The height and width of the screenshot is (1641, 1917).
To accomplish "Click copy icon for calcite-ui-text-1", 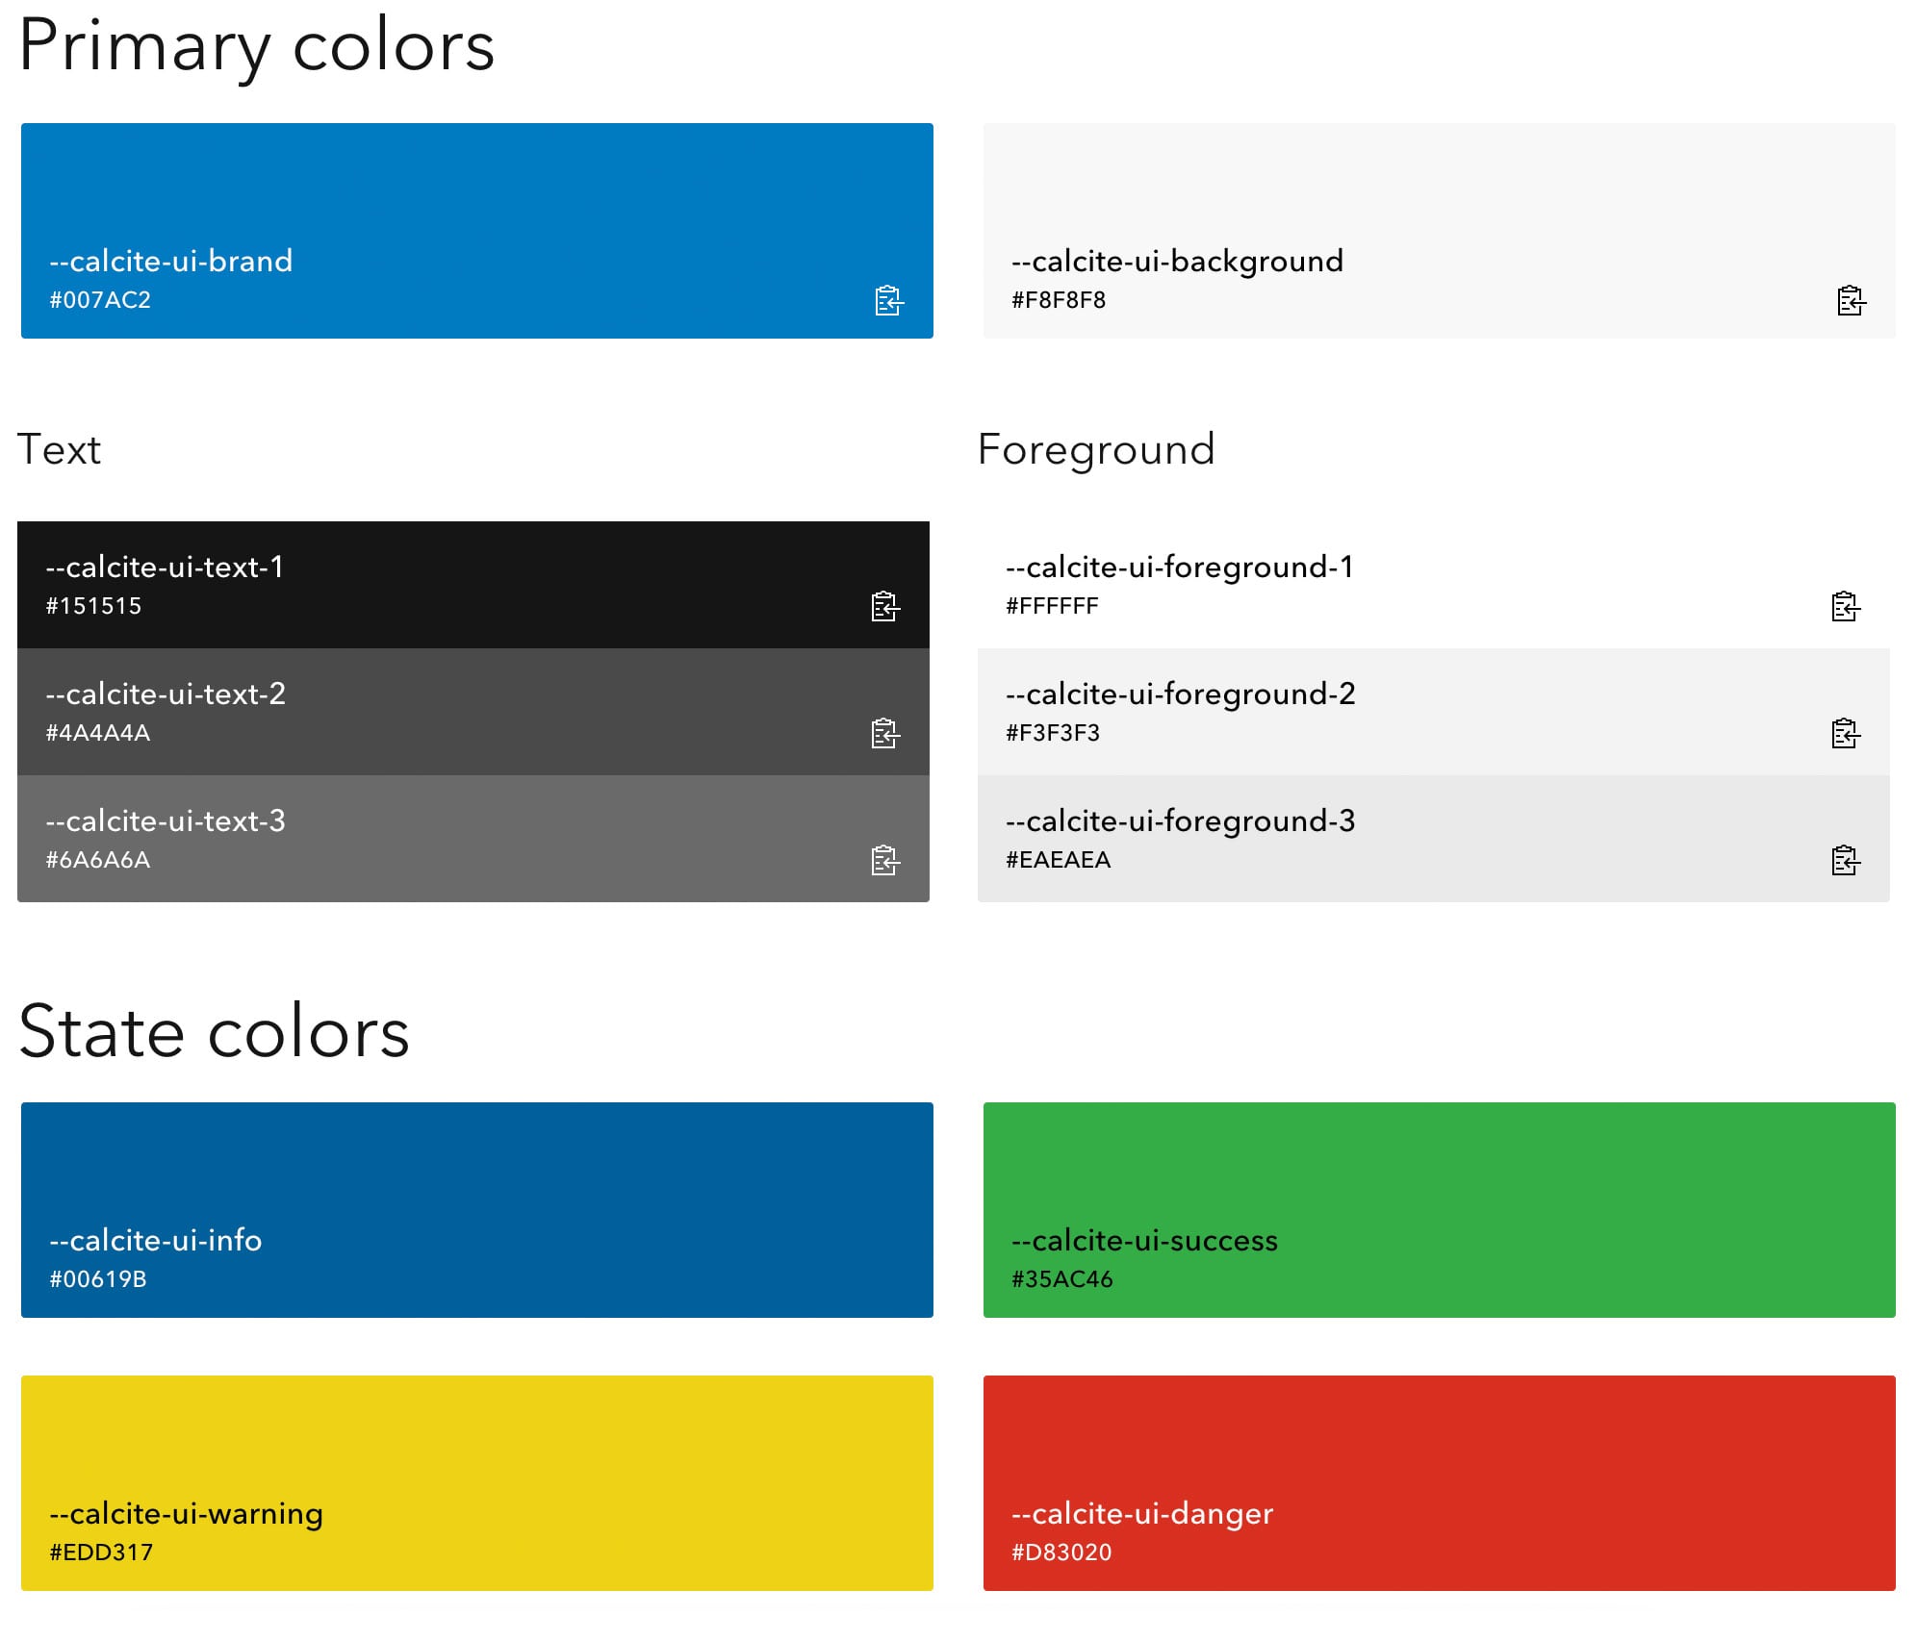I will coord(884,606).
